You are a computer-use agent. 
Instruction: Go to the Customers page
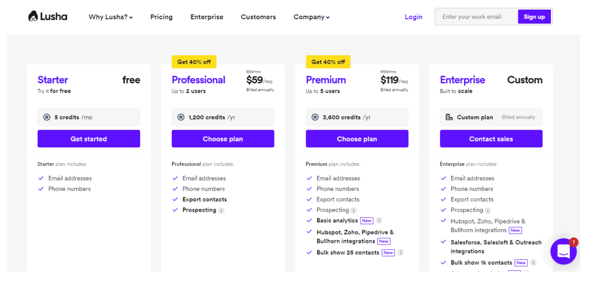coord(258,17)
